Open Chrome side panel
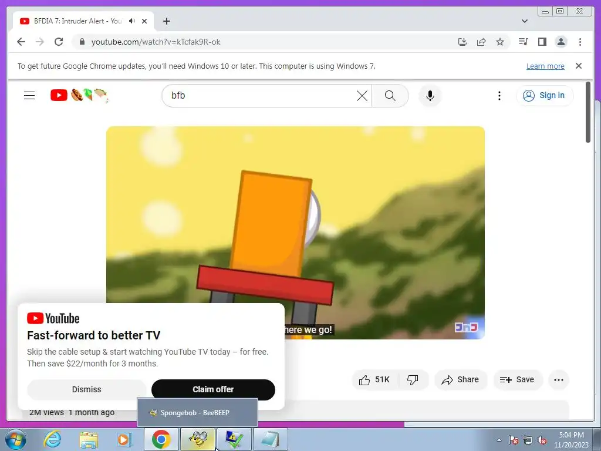This screenshot has height=451, width=601. pos(542,42)
